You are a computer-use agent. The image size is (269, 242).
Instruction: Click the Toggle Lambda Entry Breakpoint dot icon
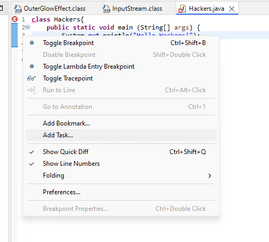32,67
